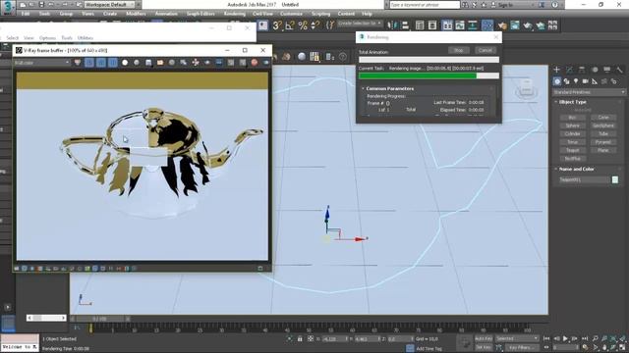This screenshot has width=629, height=353.
Task: Open Utilities menu in Slate Material Editor window
Action: [x=86, y=38]
